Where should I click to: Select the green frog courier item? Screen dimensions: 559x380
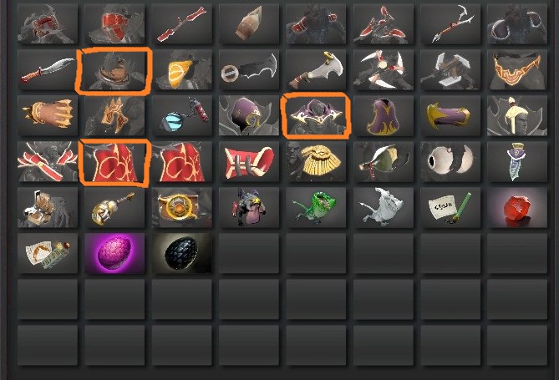click(316, 207)
